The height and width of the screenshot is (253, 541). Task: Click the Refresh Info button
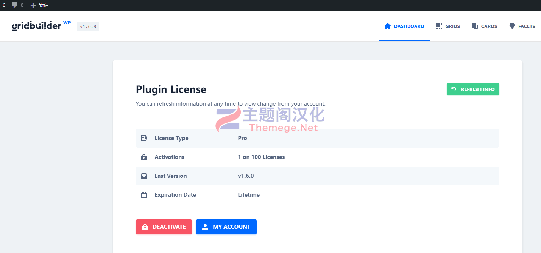tap(473, 89)
